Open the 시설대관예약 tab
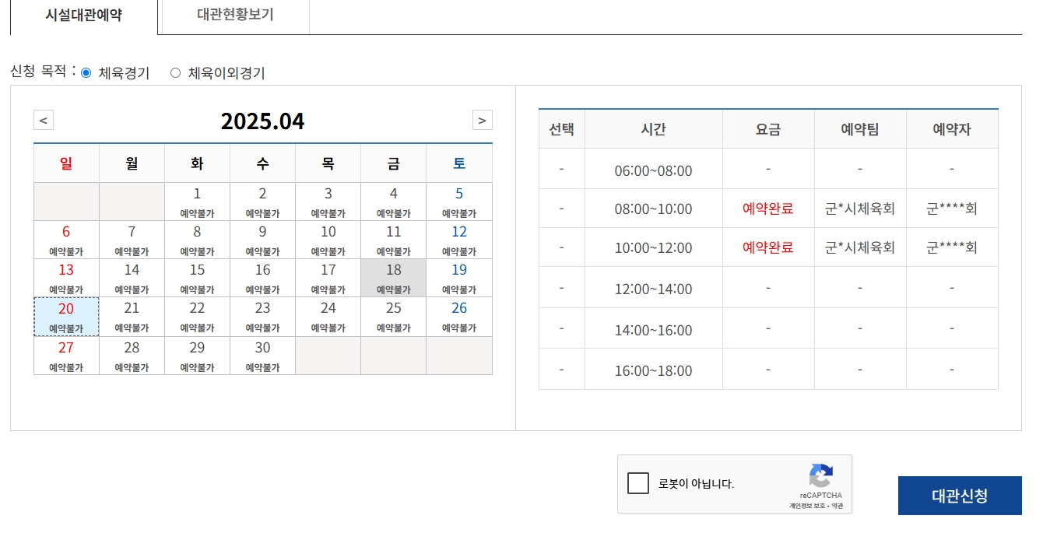This screenshot has width=1057, height=547. pyautogui.click(x=84, y=16)
